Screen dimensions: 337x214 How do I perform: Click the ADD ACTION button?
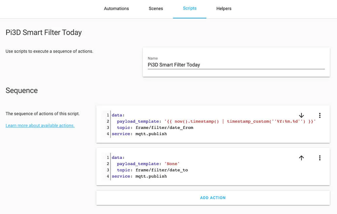[213, 198]
